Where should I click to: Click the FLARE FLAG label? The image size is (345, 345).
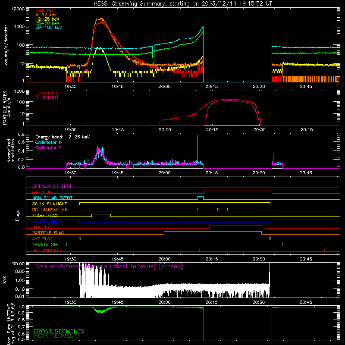[x=45, y=215]
